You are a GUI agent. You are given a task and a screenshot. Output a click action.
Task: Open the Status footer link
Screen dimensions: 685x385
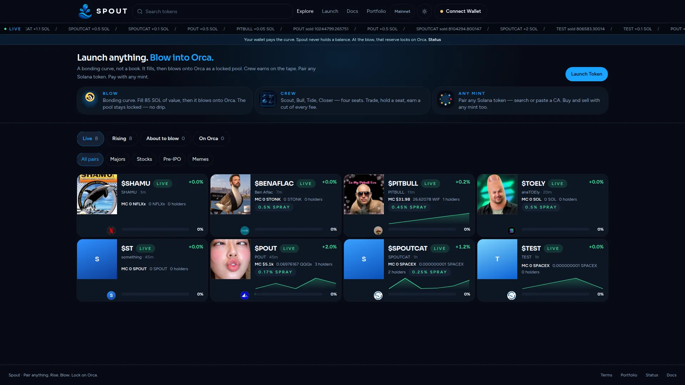652,375
